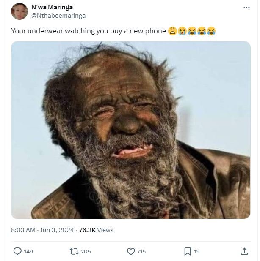The image size is (260, 261).
Task: Bookmark this tweet with the bookmark icon
Action: click(188, 251)
